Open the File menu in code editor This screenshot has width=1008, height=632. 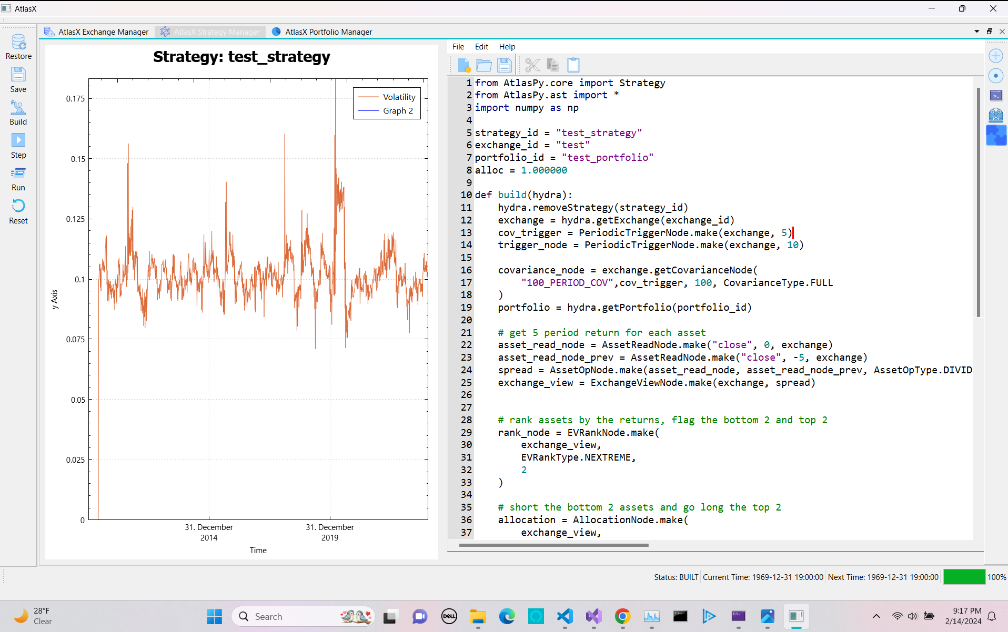[x=458, y=47]
